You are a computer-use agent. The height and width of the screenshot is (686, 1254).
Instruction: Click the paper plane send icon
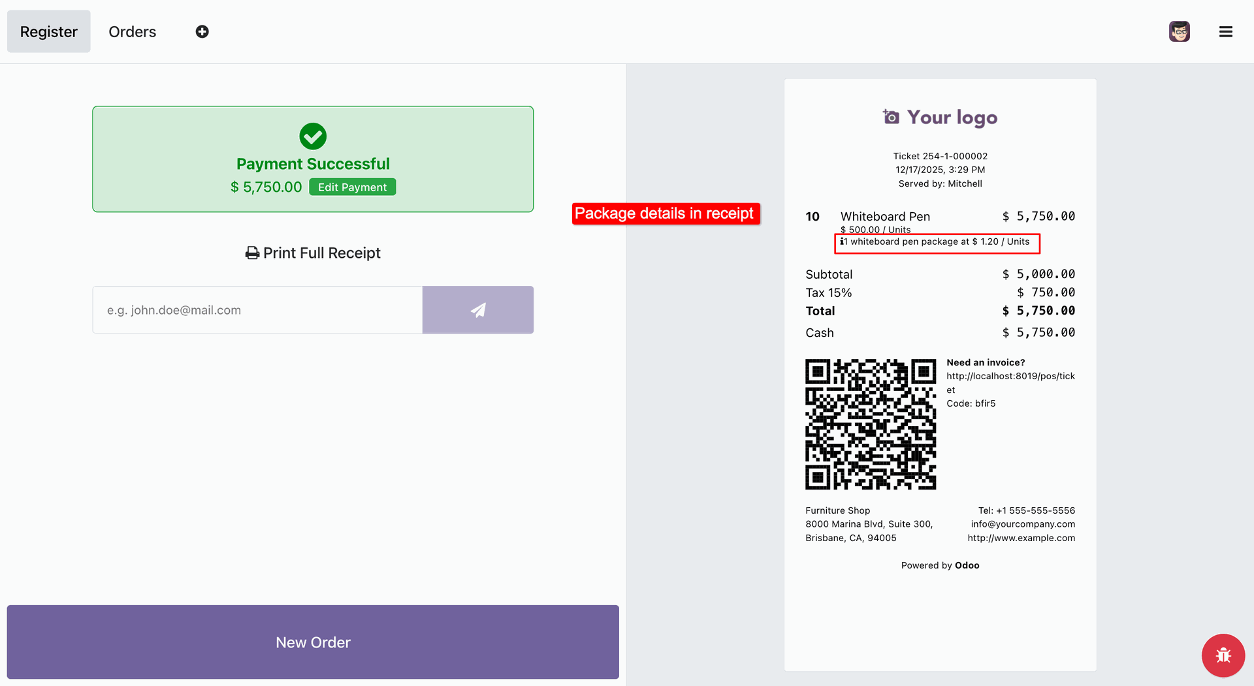[477, 310]
